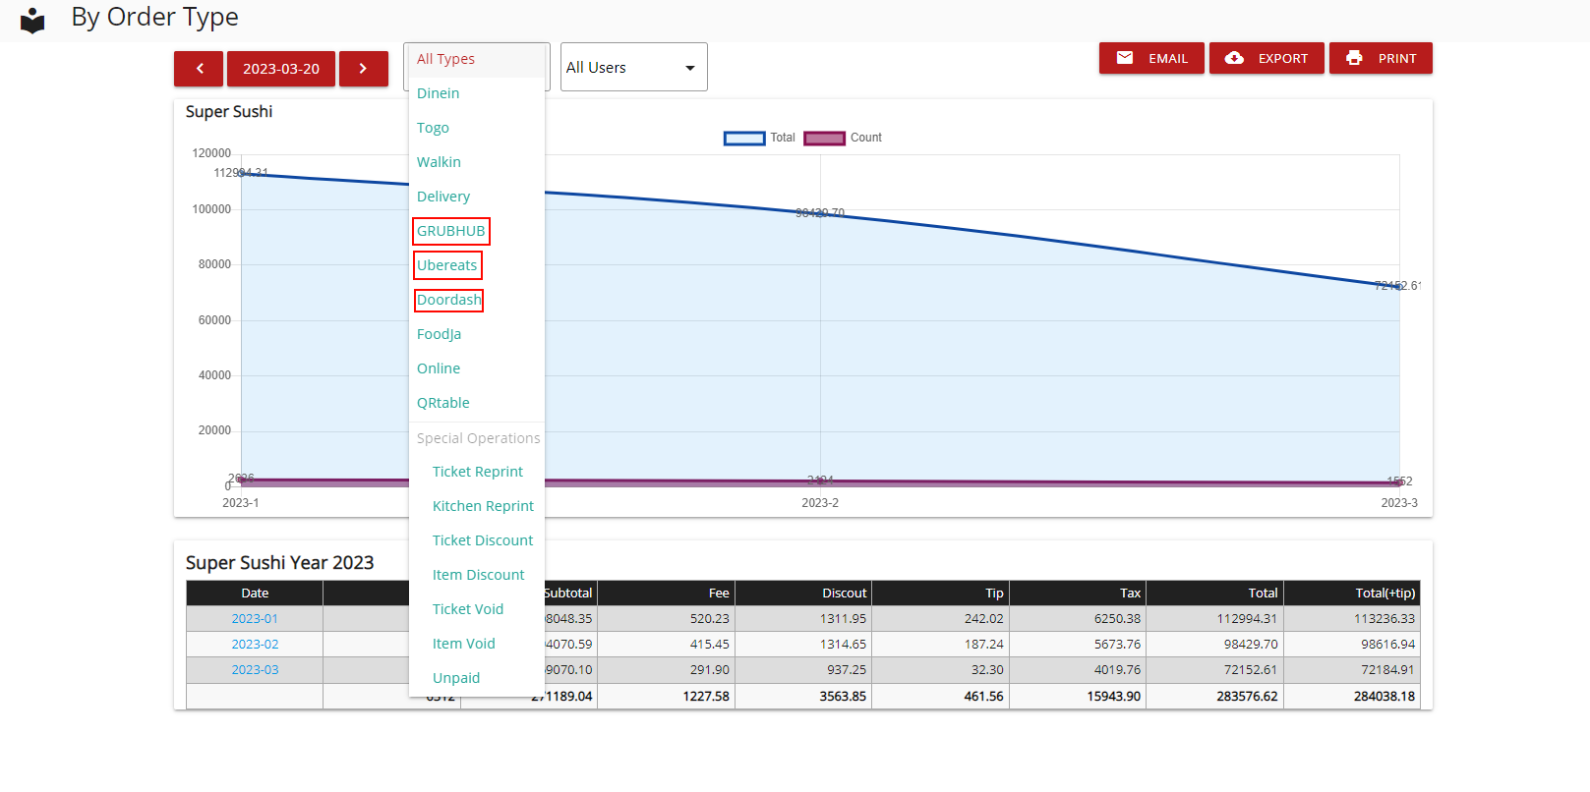Select Ubereats order type option
Image resolution: width=1590 pixels, height=792 pixels.
click(446, 265)
